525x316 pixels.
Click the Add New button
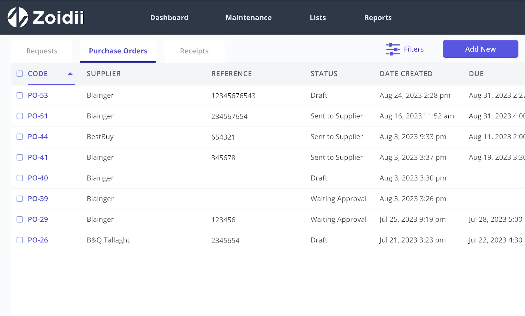pyautogui.click(x=480, y=49)
